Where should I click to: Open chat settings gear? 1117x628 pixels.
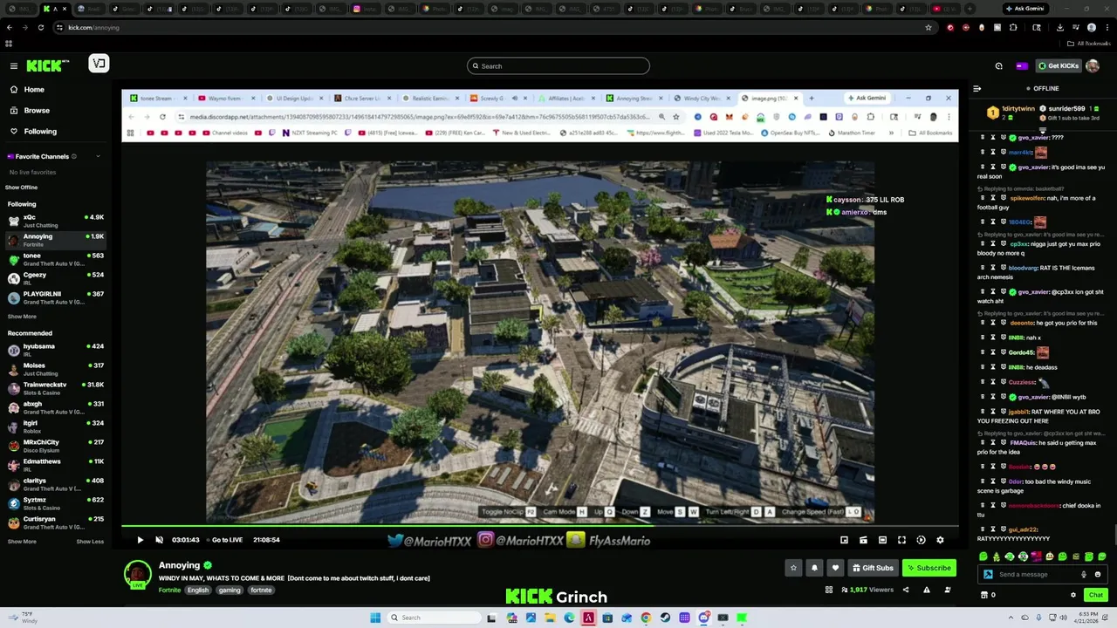1073,595
